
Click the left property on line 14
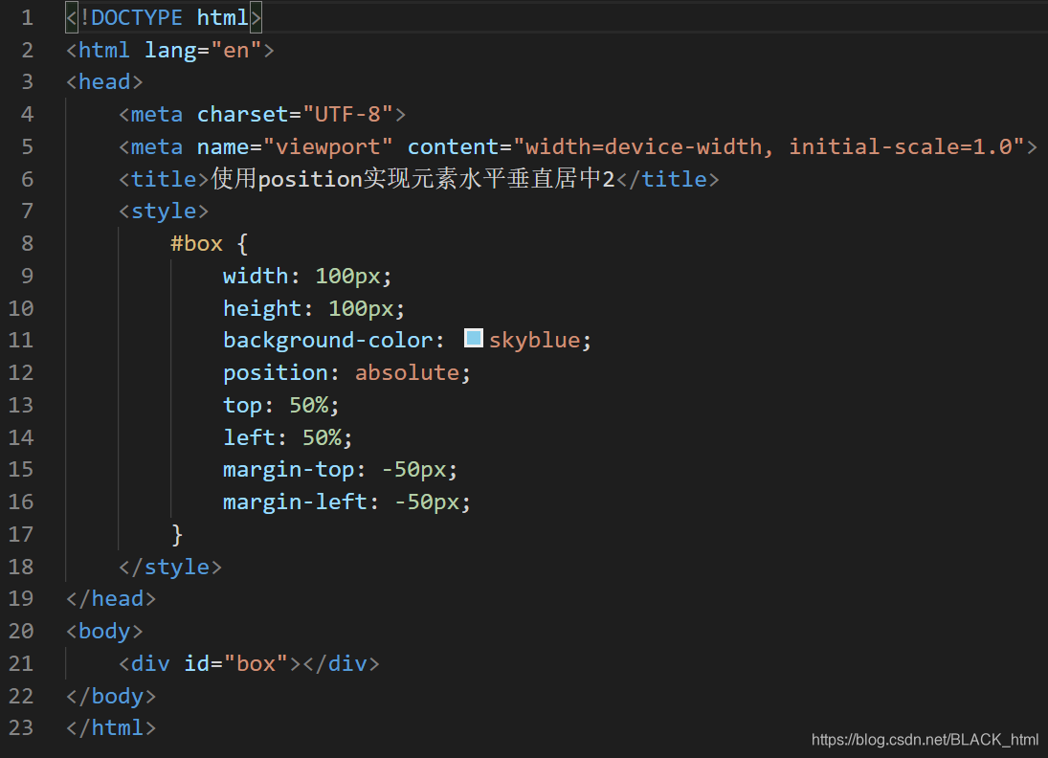(249, 437)
